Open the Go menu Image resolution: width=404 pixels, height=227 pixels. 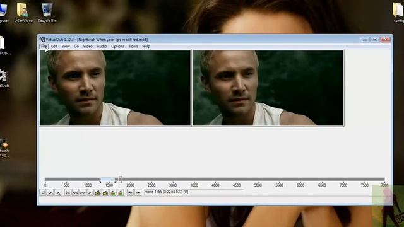(x=76, y=46)
